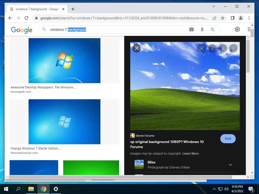259x194 pixels.
Task: Click the howtogeek.com source text
Action: coord(21,92)
